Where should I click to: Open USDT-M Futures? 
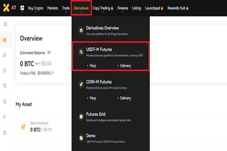click(x=99, y=49)
